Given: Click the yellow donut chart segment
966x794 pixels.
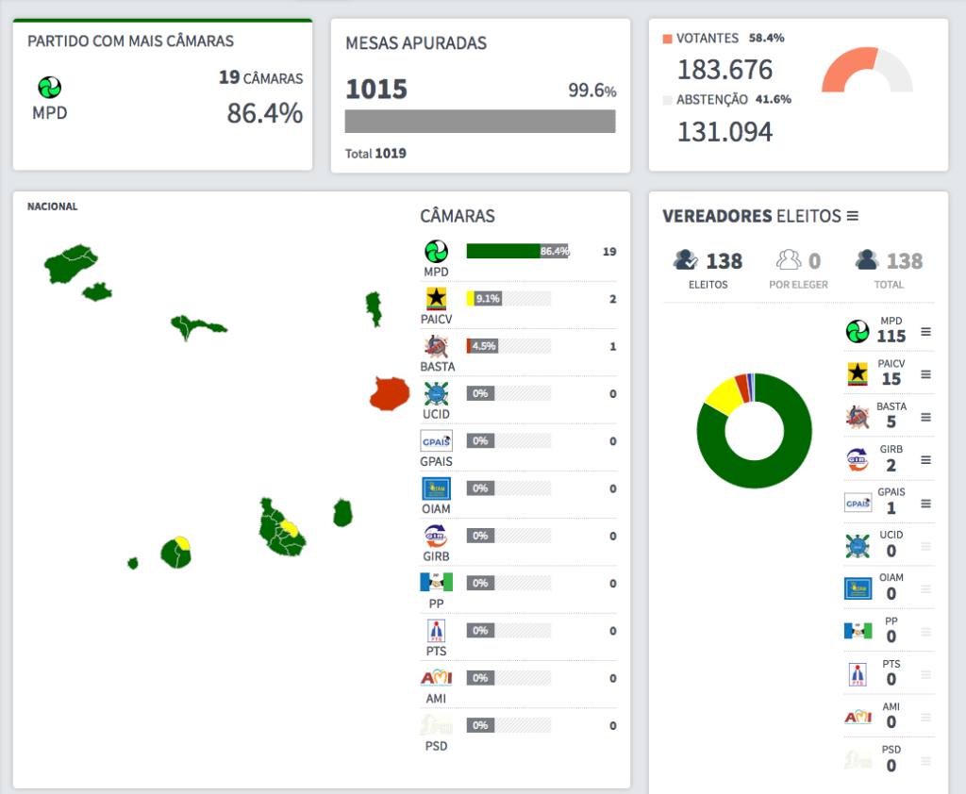Looking at the screenshot, I should point(721,395).
